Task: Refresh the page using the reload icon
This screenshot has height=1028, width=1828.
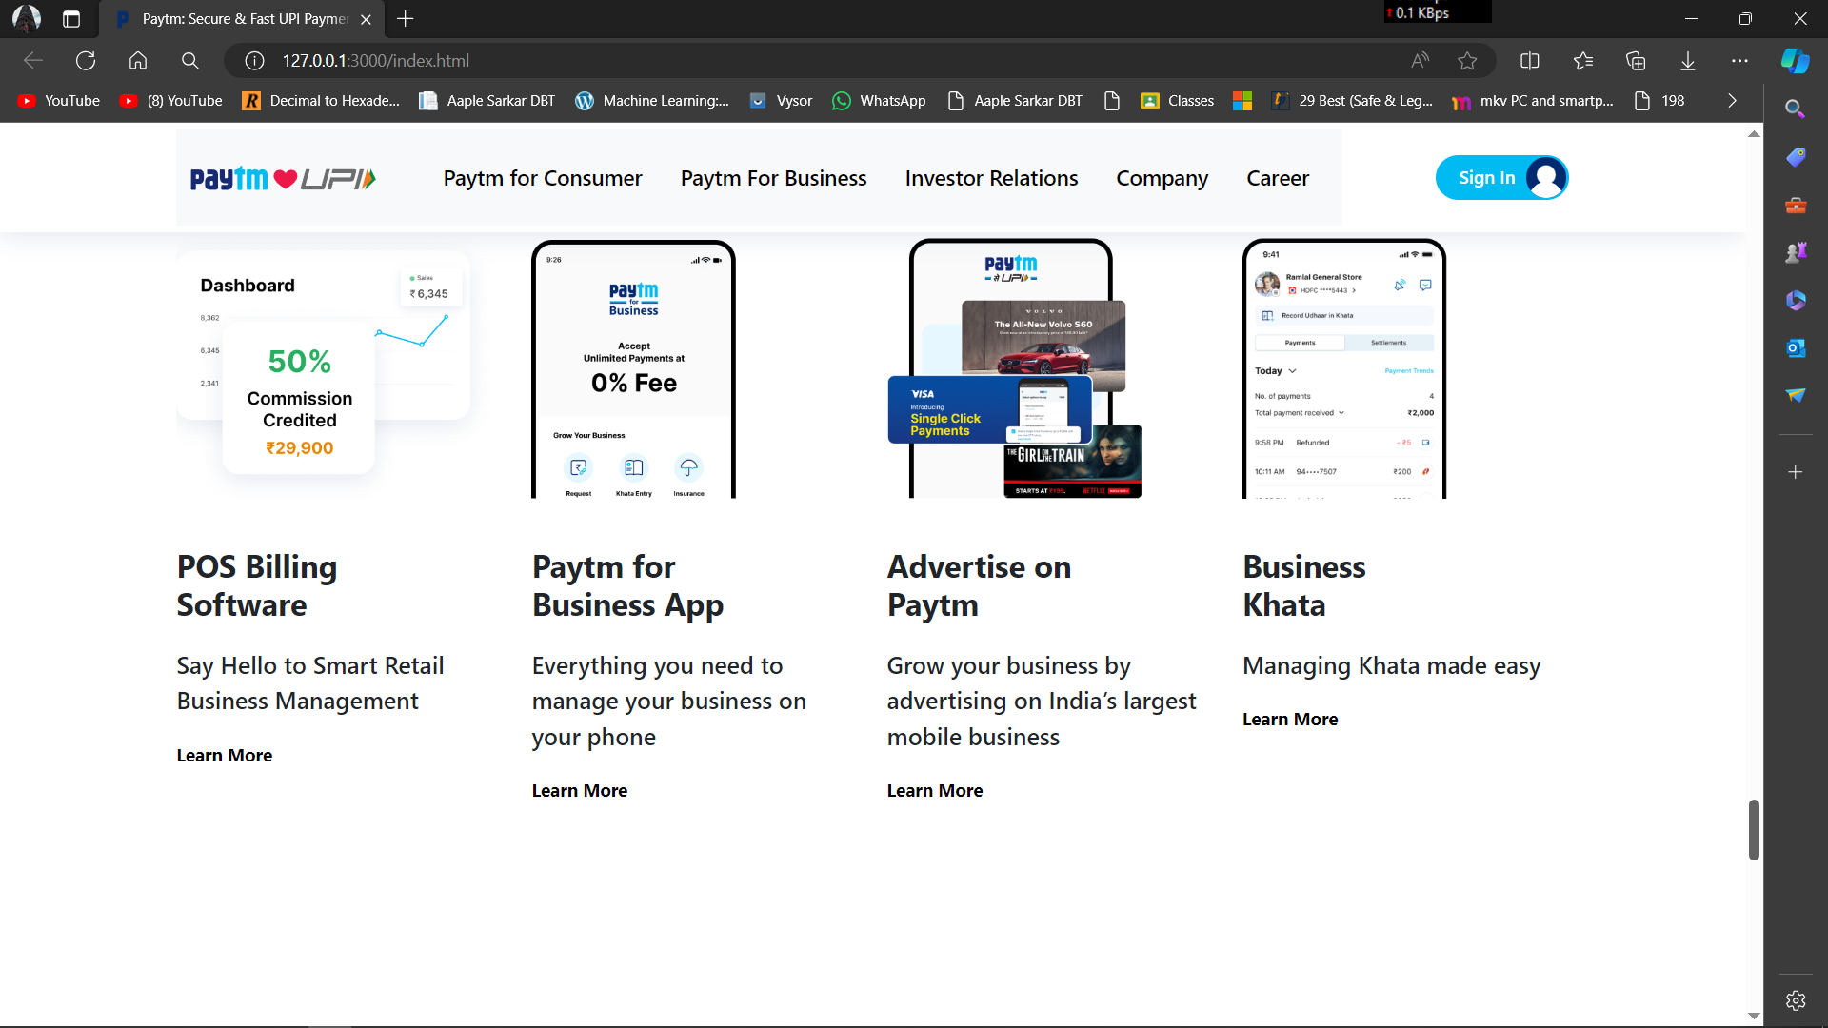Action: tap(86, 61)
